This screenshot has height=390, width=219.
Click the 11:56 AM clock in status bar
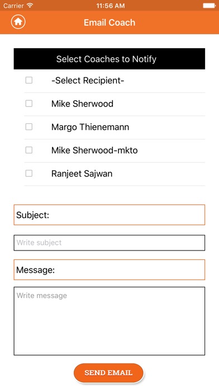[111, 6]
